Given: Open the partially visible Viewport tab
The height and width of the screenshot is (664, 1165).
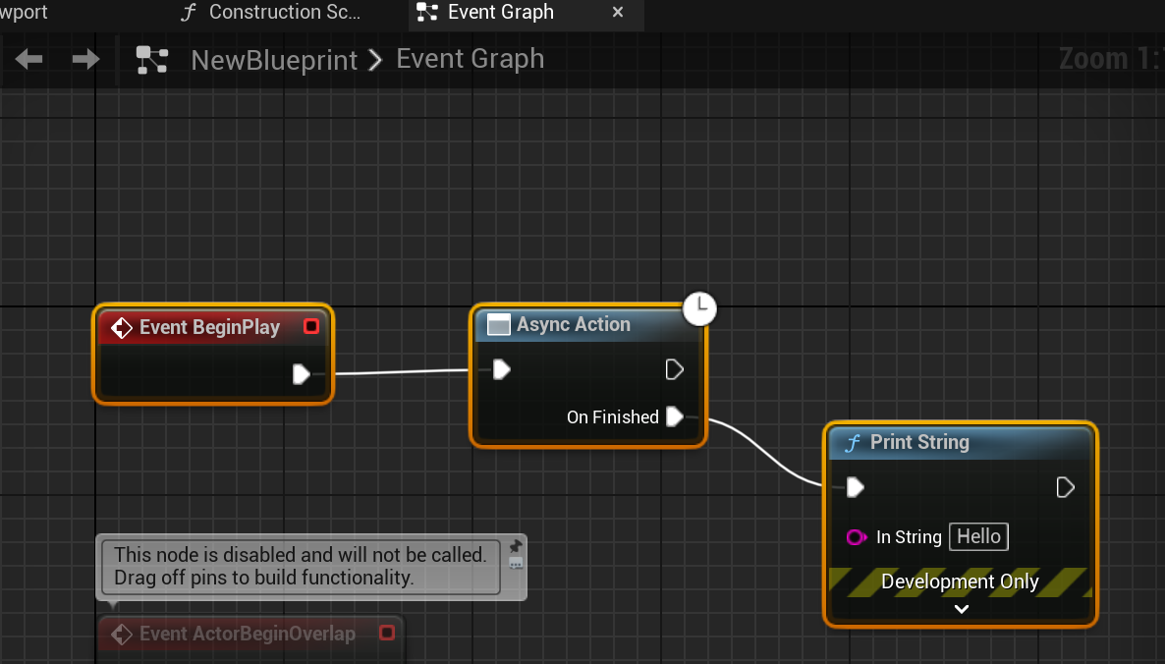Looking at the screenshot, I should point(24,13).
